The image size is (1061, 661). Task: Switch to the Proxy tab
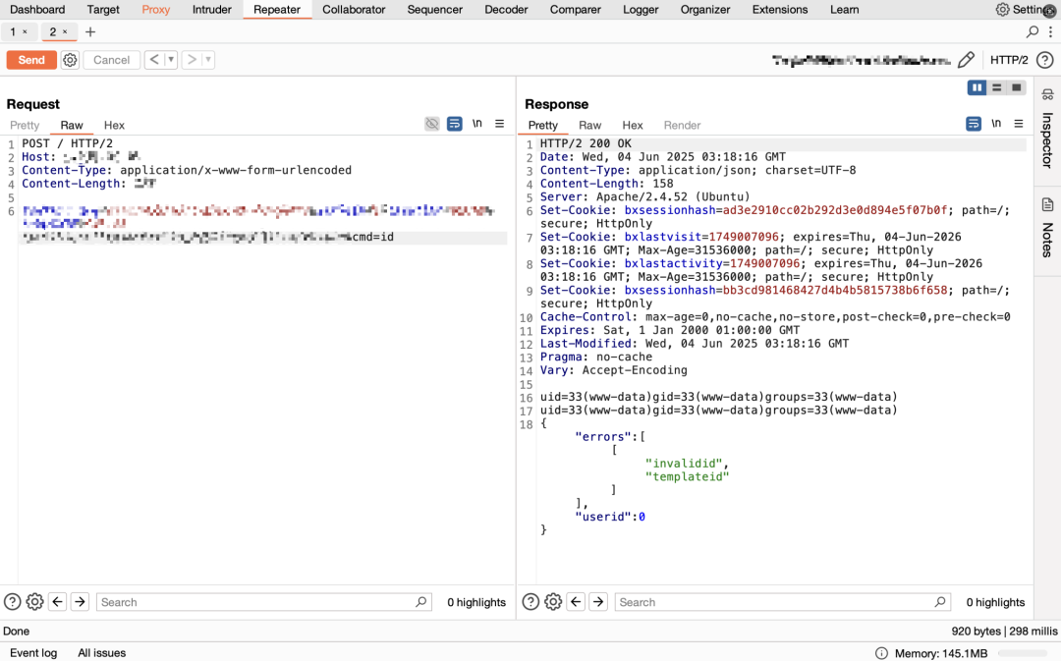[155, 10]
